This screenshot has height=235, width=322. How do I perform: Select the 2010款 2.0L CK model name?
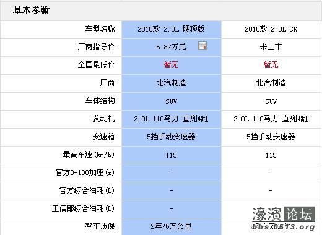(271, 29)
